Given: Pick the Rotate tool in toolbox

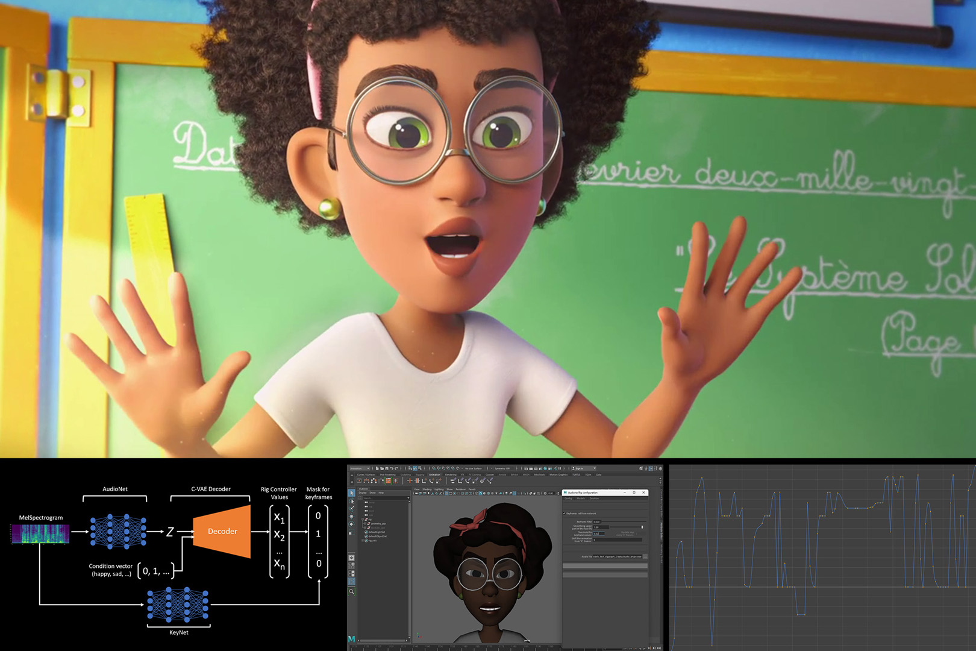Looking at the screenshot, I should tap(352, 524).
